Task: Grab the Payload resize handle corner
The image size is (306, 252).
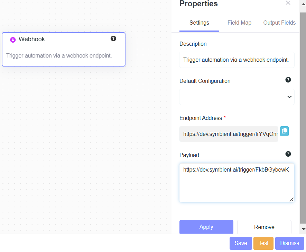Action: (291, 200)
